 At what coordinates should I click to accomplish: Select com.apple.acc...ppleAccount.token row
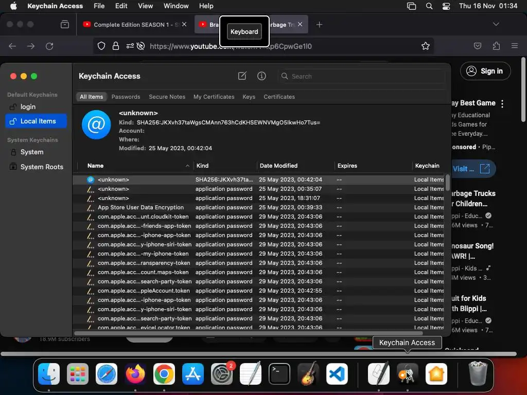259,291
